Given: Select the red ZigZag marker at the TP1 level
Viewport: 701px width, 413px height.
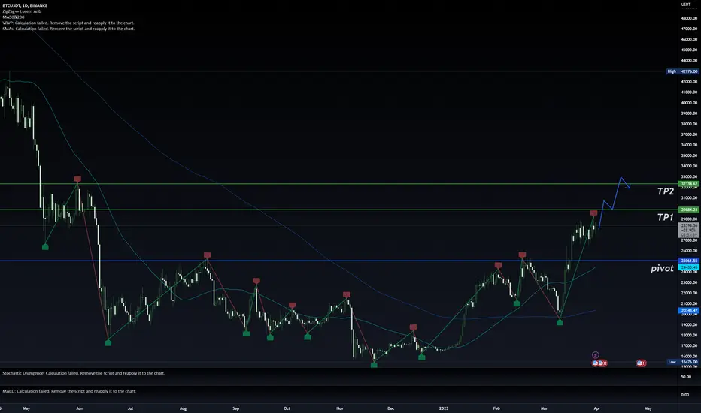Looking at the screenshot, I should click(x=593, y=213).
